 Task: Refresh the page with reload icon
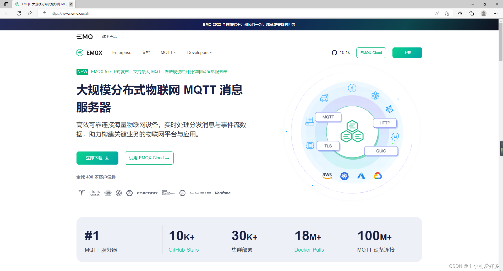point(19,13)
